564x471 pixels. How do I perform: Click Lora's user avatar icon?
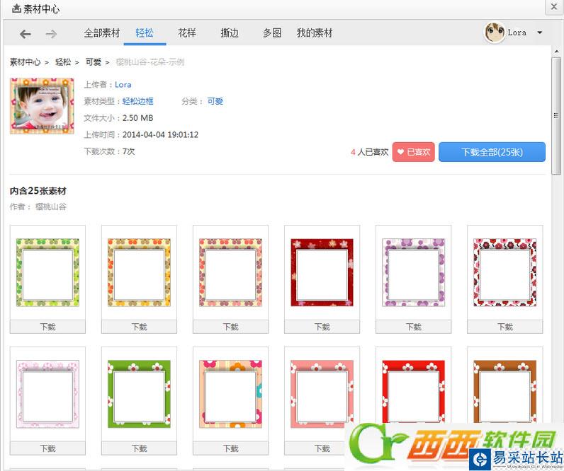click(x=495, y=33)
